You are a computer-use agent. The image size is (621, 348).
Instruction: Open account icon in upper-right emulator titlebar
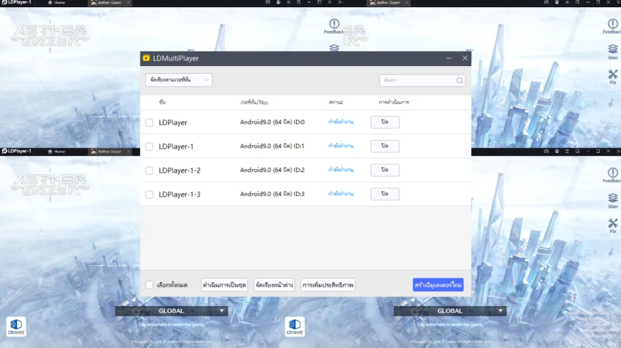[557, 2]
